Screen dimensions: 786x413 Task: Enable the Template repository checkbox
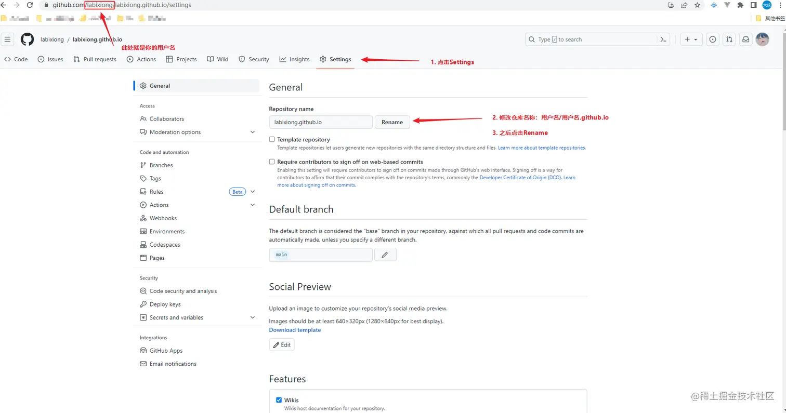pyautogui.click(x=271, y=139)
